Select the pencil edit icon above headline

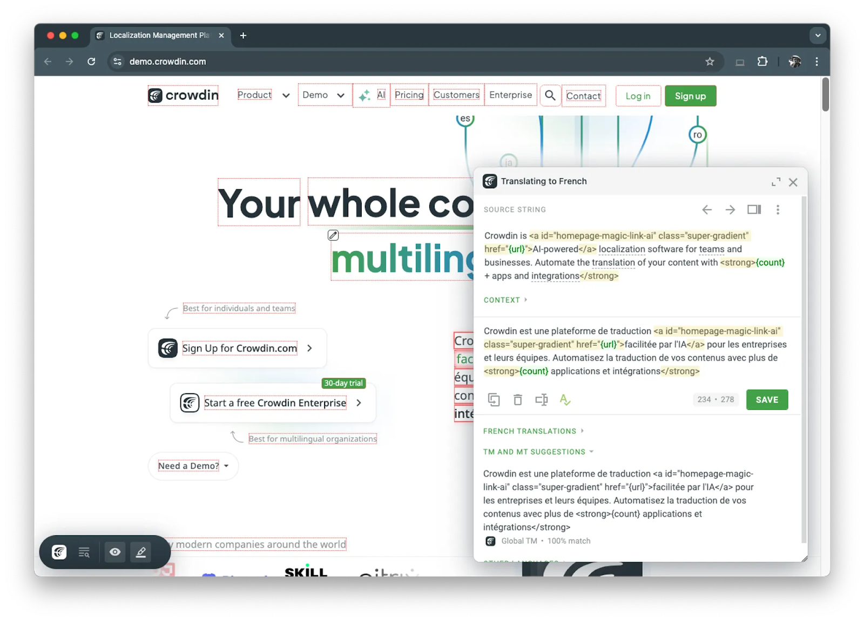333,235
